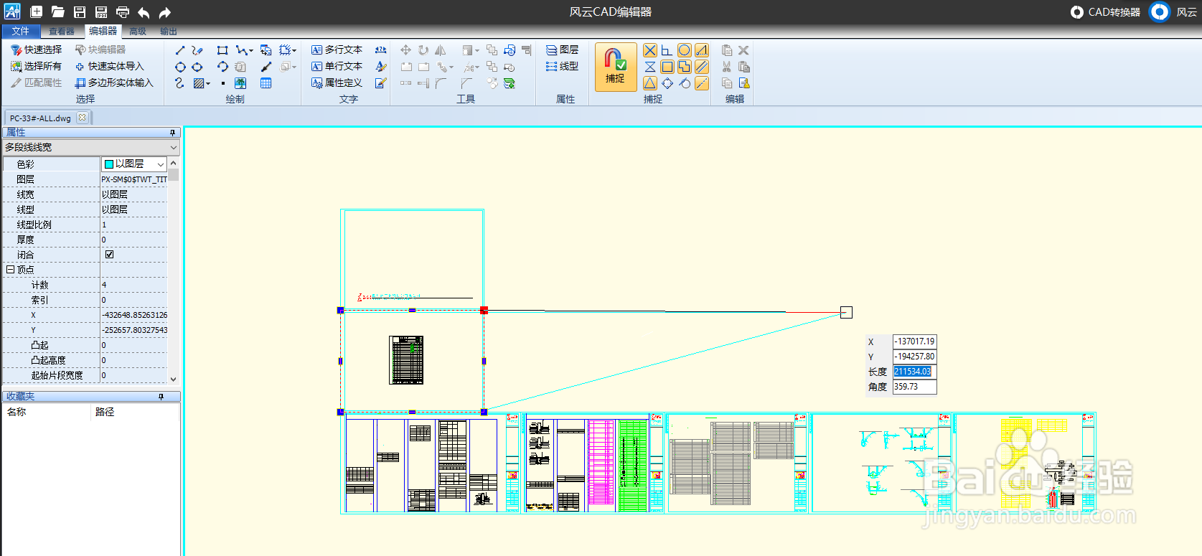This screenshot has width=1202, height=556.
Task: Toggle the main 捕捉 snap button
Action: (615, 66)
